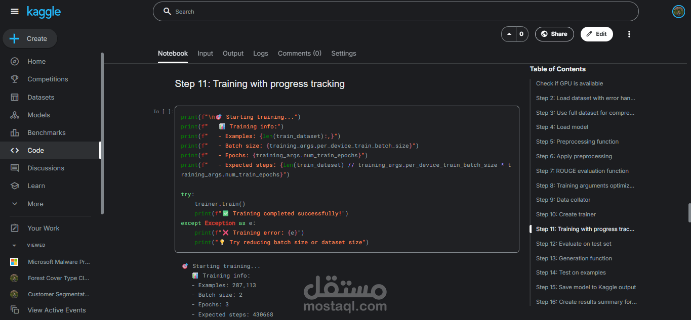The width and height of the screenshot is (691, 320).
Task: Open the Settings tab
Action: click(x=344, y=53)
